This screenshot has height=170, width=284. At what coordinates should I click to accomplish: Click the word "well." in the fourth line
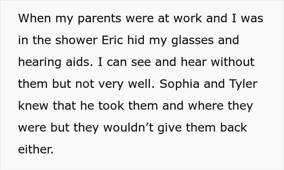tap(142, 84)
